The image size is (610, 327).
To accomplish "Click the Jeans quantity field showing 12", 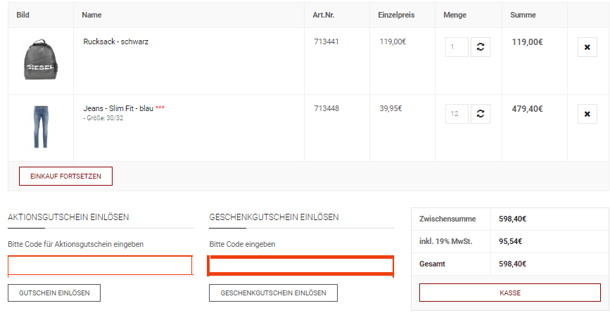I will coord(457,114).
